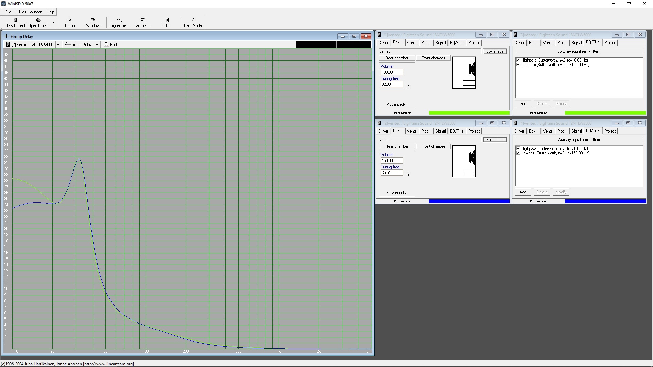
Task: Click the Volume field showing 190,00
Action: coord(391,72)
